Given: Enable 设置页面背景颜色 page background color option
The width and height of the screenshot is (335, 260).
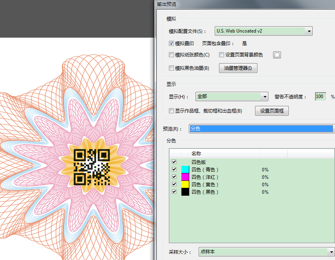Looking at the screenshot, I should (x=221, y=55).
